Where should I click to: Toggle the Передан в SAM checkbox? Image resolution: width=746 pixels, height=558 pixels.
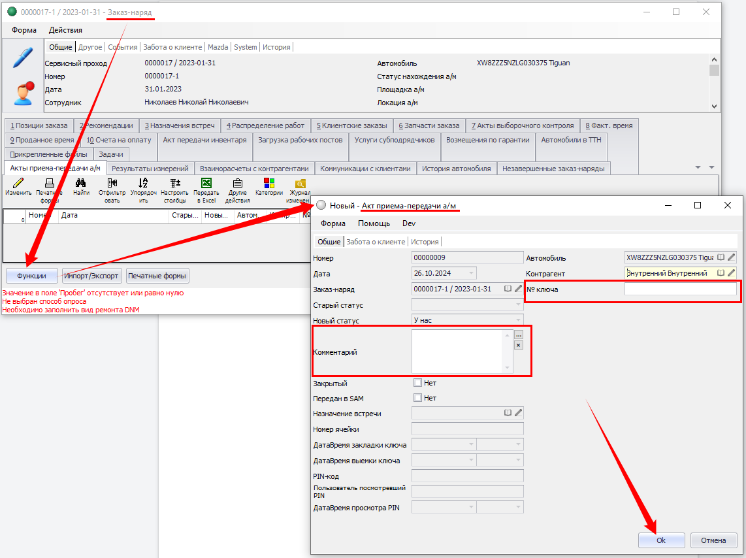[x=418, y=398]
